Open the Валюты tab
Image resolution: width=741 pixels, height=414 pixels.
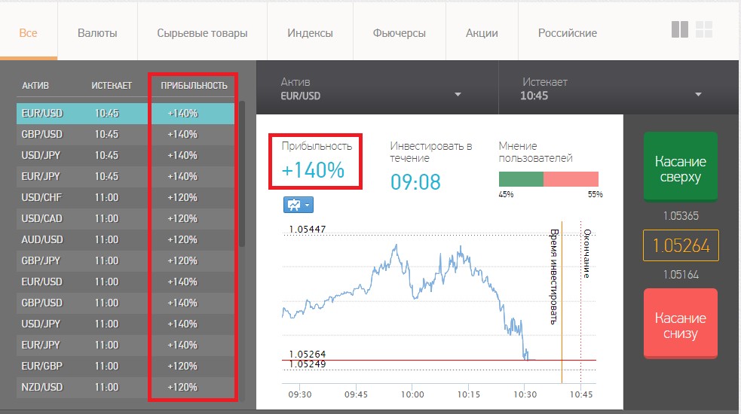[97, 33]
